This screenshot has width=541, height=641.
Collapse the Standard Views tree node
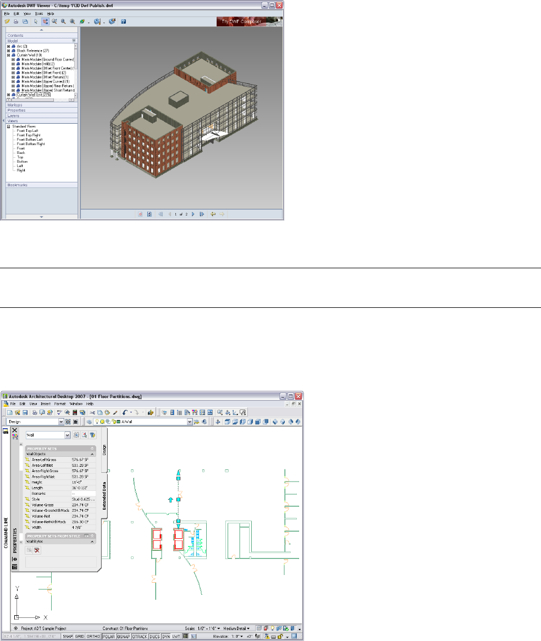(8, 126)
